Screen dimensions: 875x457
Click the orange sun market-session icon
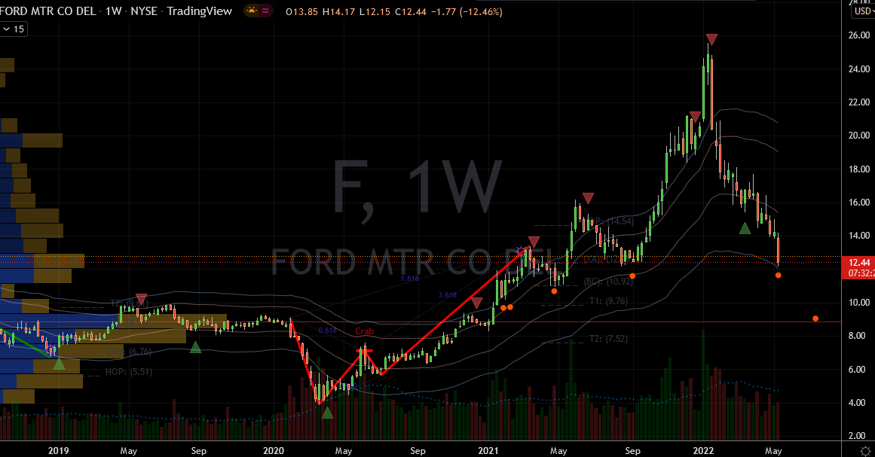(252, 11)
